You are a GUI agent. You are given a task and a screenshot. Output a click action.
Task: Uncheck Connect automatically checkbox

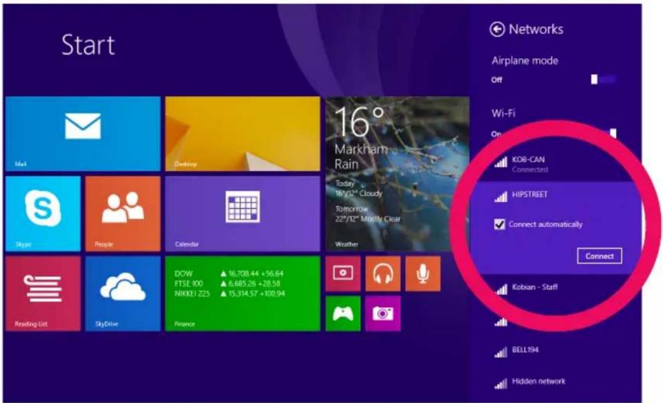click(x=499, y=224)
